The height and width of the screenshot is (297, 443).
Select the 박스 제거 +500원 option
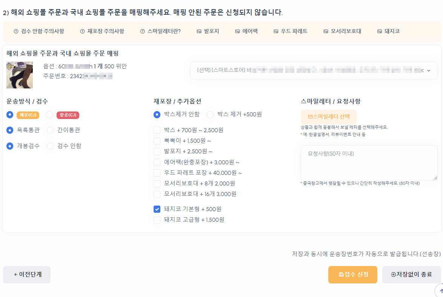pos(210,114)
